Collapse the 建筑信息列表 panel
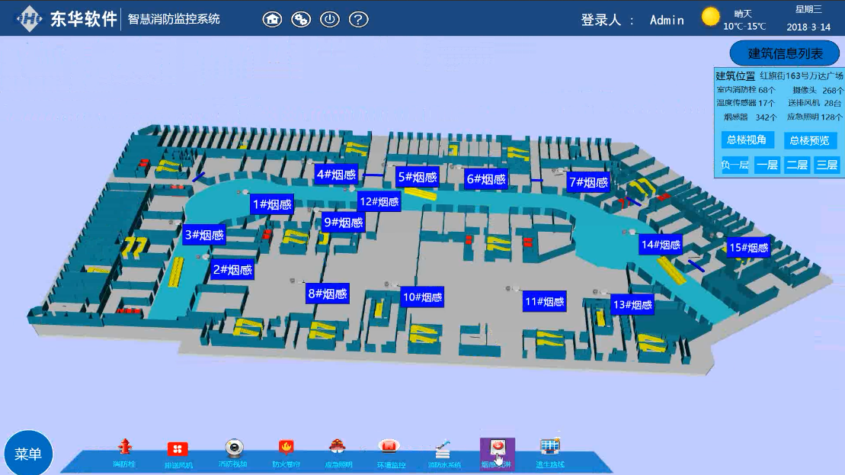This screenshot has width=845, height=475. click(786, 53)
